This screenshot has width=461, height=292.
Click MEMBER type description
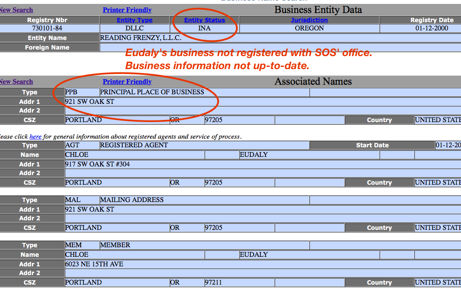tap(115, 245)
